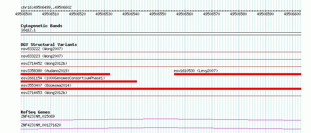Select the nsv833223 (Wong2007) variant
The height and width of the screenshot is (133, 311).
(42, 56)
